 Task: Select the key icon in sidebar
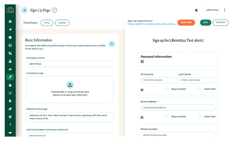[10, 77]
